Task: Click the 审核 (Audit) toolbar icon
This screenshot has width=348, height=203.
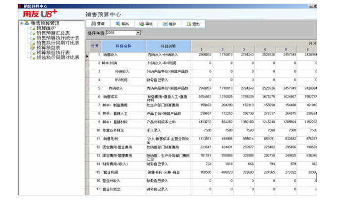Action: tap(146, 24)
